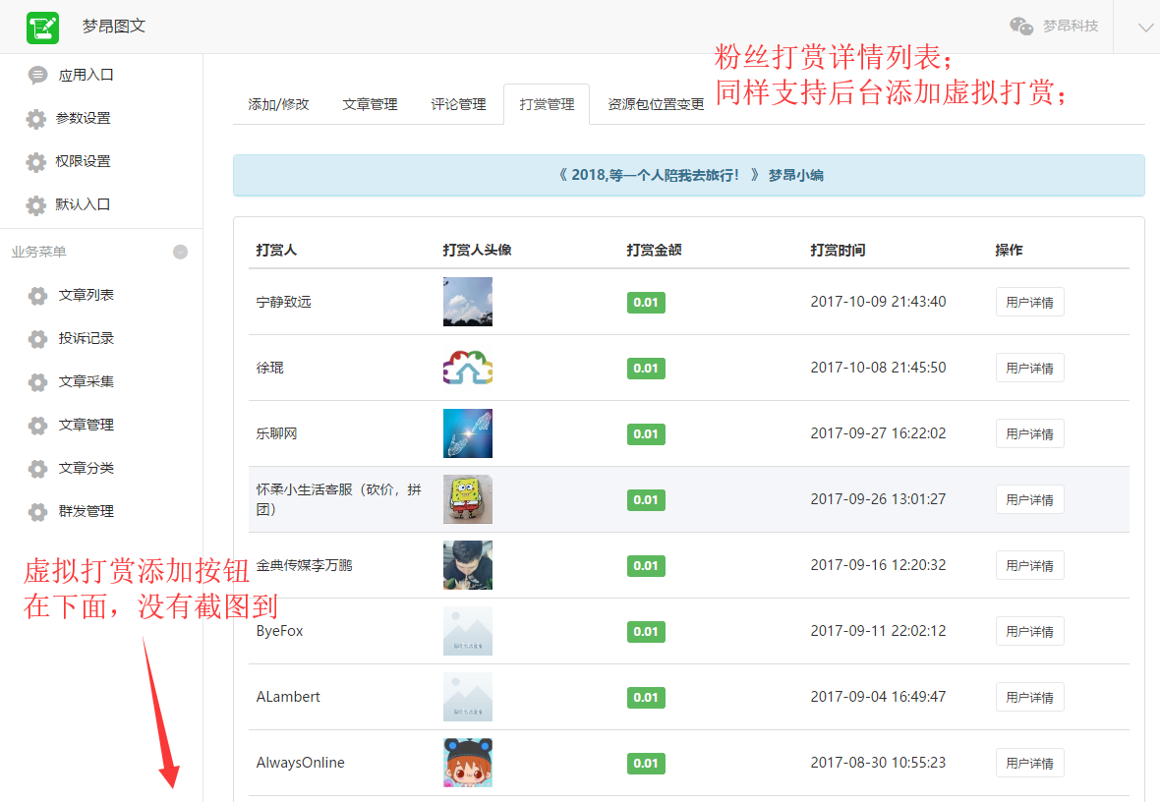The height and width of the screenshot is (802, 1160).
Task: Click AlwaysOnline's cartoon avatar
Action: coord(468,763)
